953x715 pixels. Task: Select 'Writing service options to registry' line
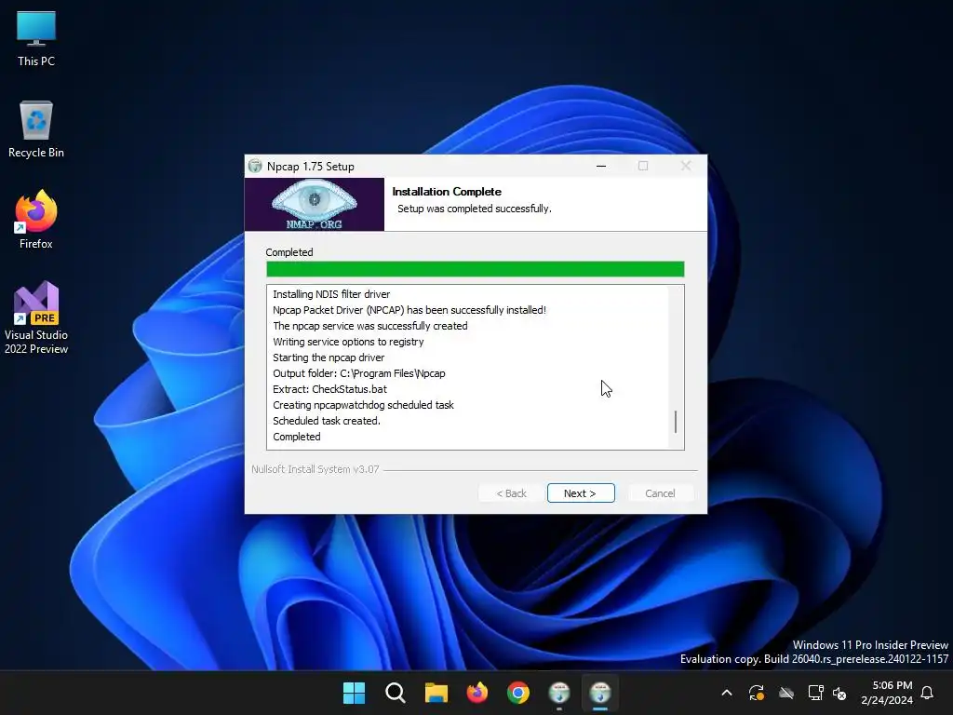pos(348,342)
